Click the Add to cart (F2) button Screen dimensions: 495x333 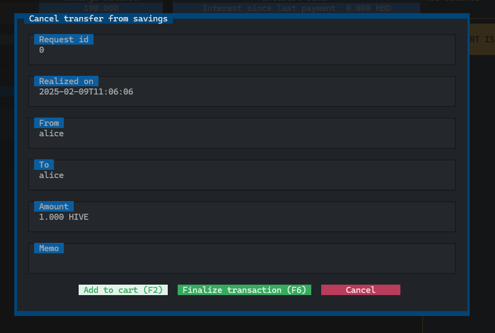pyautogui.click(x=123, y=290)
